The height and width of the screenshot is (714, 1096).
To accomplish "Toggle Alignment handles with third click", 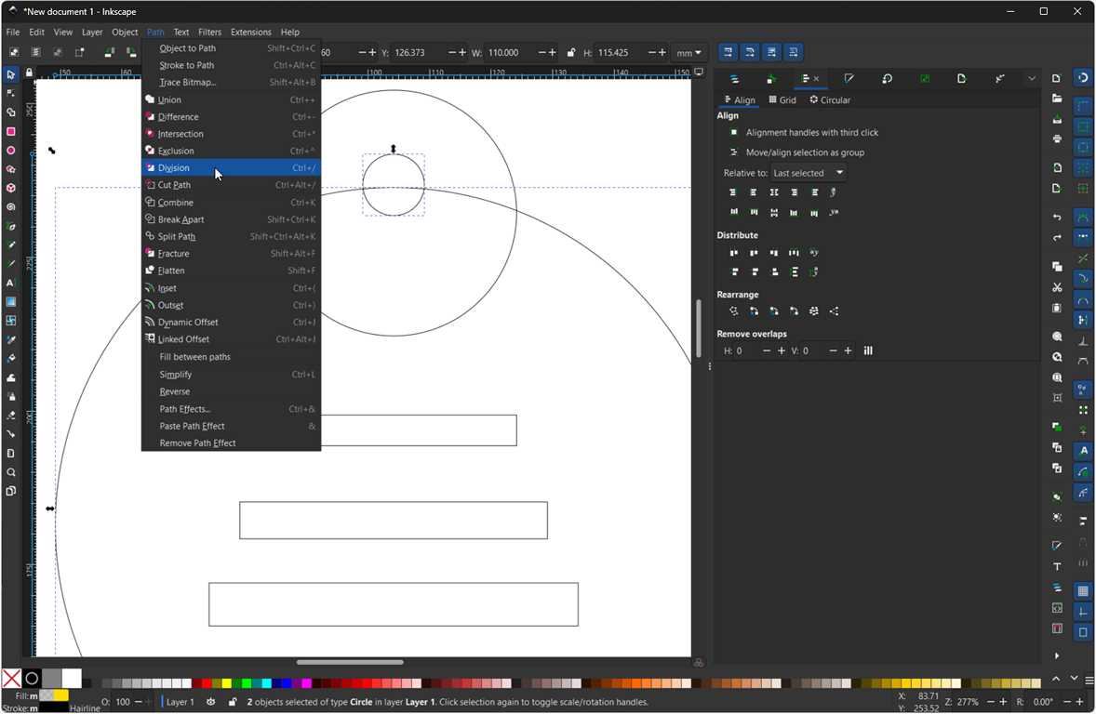I will [802, 132].
